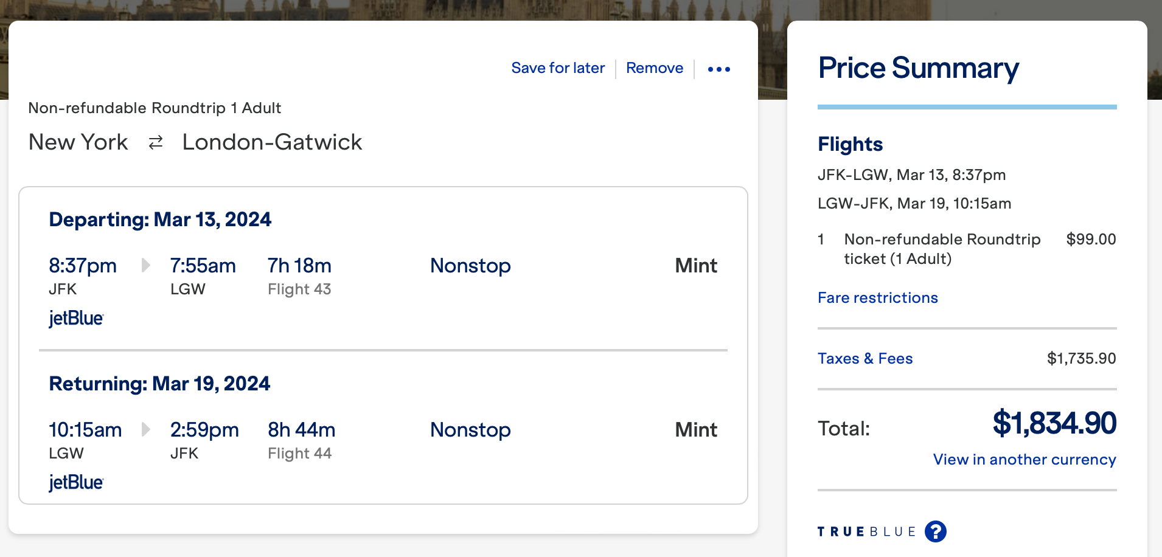The height and width of the screenshot is (557, 1162).
Task: View the Taxes & Fees breakdown
Action: [865, 358]
